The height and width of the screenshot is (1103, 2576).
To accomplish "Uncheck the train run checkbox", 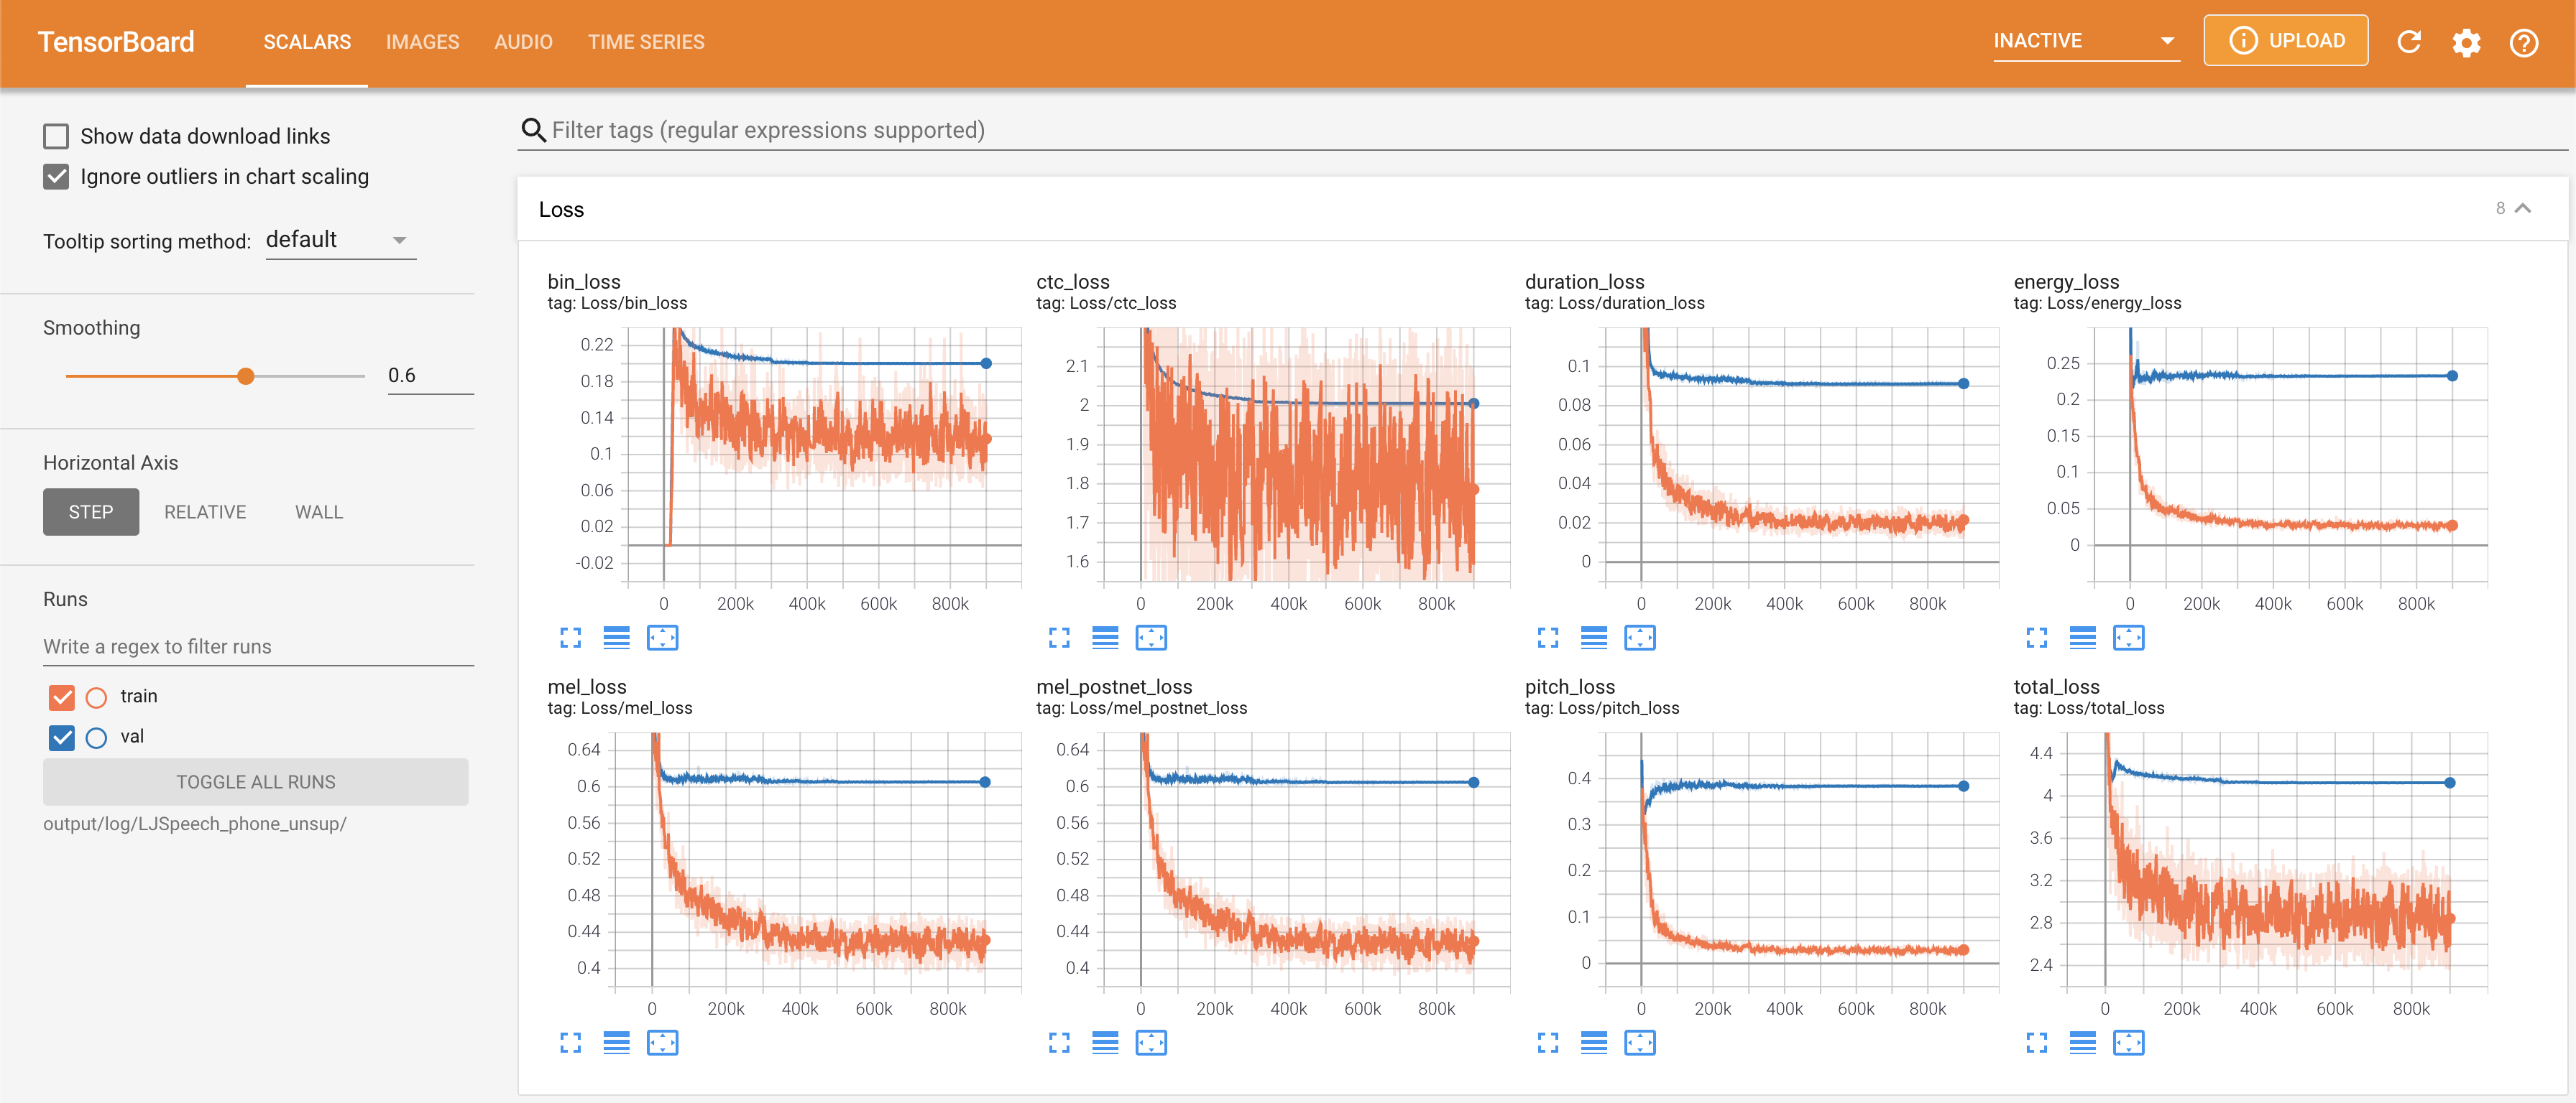I will click(x=62, y=697).
